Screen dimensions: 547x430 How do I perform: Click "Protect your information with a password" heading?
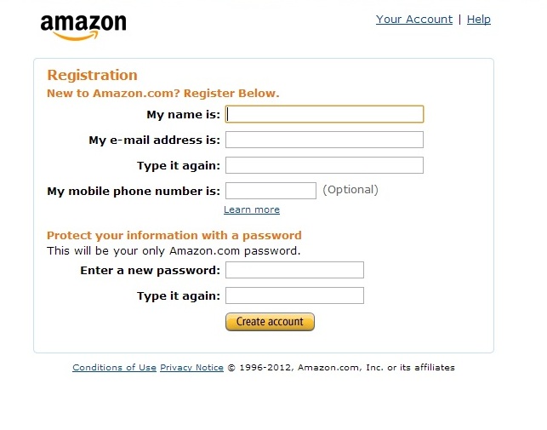tap(174, 235)
